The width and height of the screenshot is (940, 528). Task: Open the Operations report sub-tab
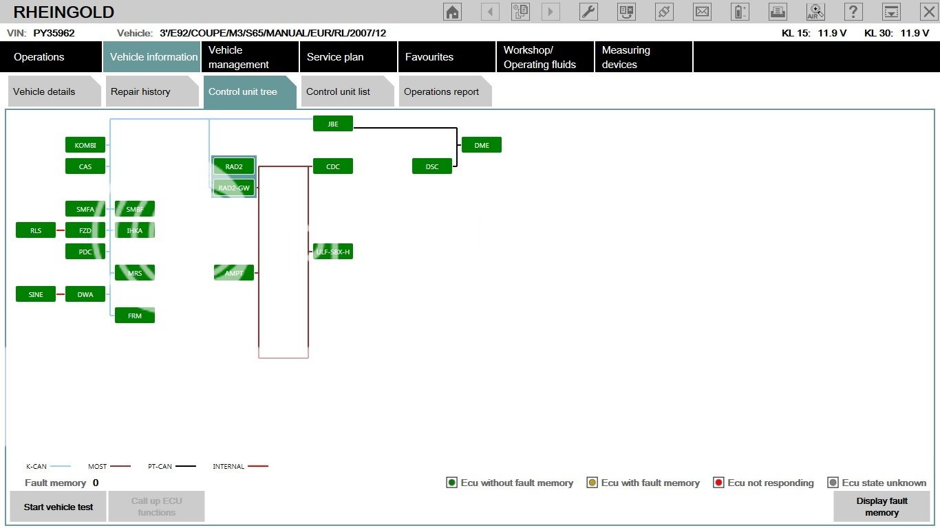(445, 91)
